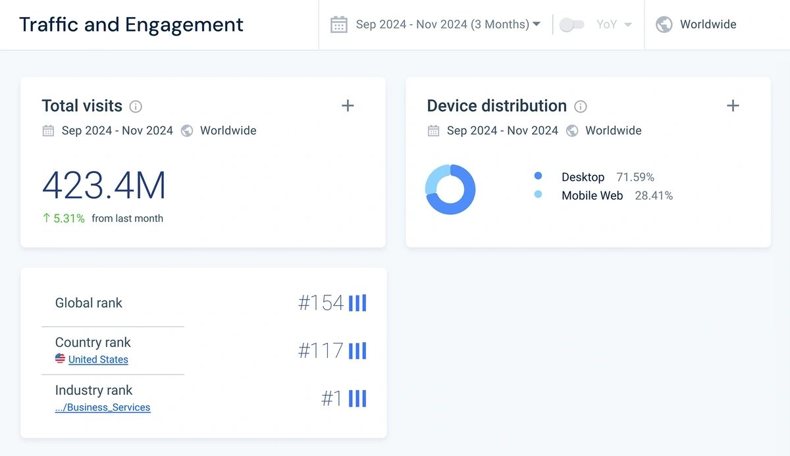This screenshot has width=790, height=456.
Task: Click the calendar icon in the Total visits card
Action: 48,130
